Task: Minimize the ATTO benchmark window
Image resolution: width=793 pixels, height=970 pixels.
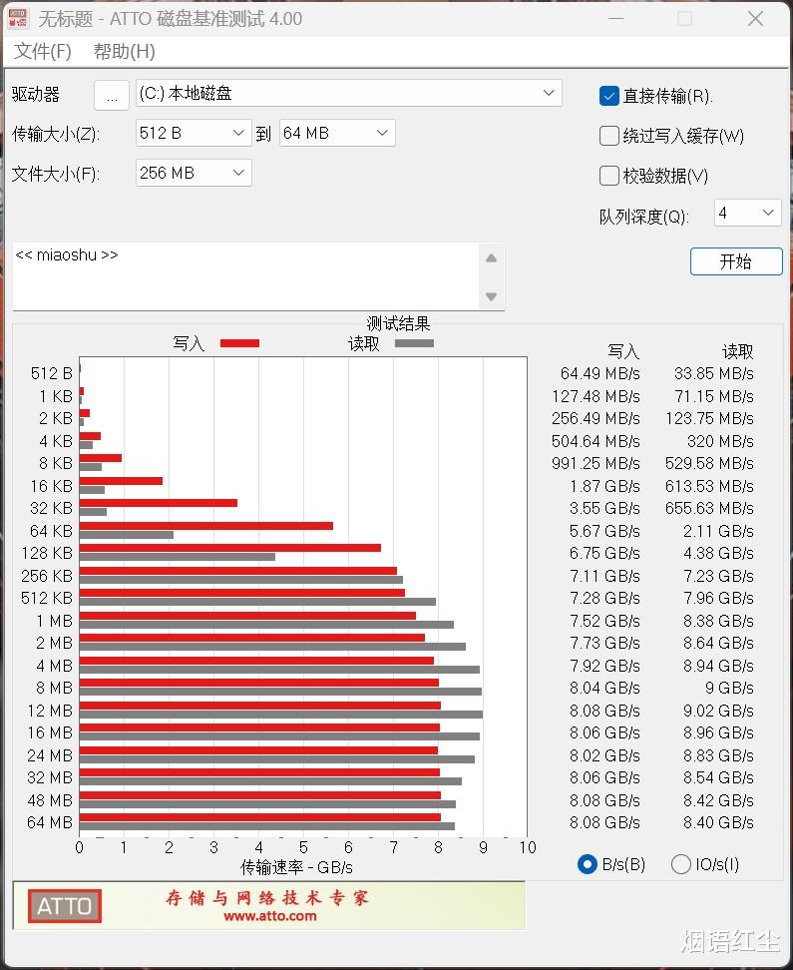Action: click(x=615, y=19)
